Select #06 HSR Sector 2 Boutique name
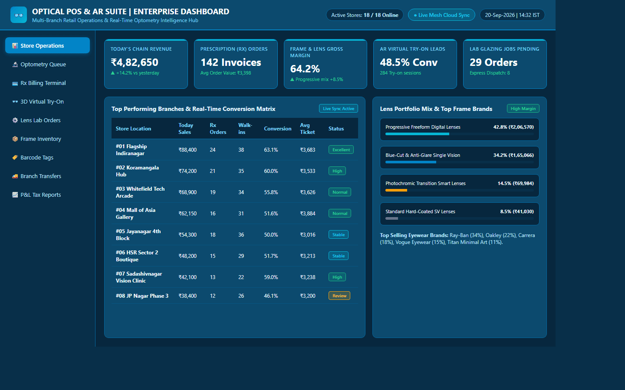 click(137, 256)
